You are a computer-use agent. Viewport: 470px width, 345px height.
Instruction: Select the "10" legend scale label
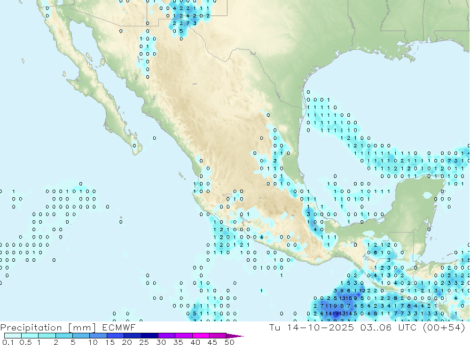click(93, 342)
